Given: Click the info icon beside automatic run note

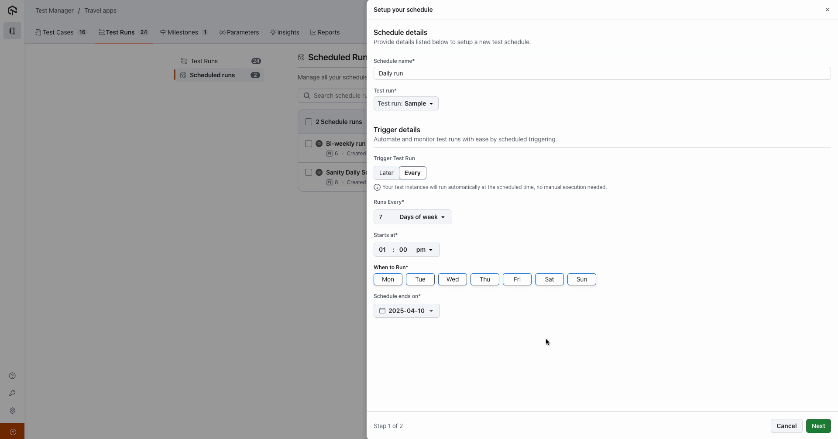Looking at the screenshot, I should click(x=377, y=187).
